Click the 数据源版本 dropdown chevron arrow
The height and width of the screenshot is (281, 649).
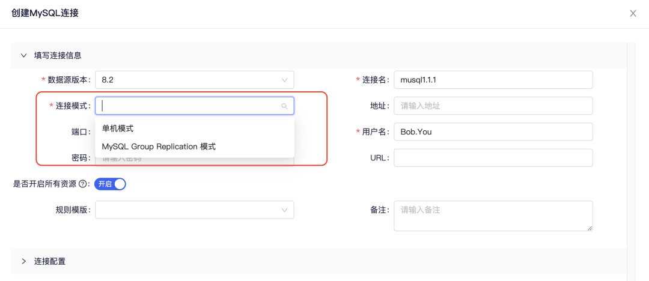click(x=284, y=80)
